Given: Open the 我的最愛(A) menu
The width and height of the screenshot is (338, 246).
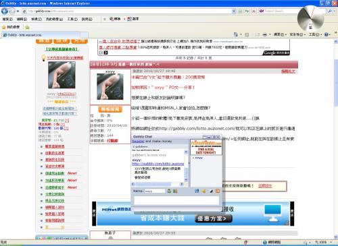Looking at the screenshot, I should (54, 20).
